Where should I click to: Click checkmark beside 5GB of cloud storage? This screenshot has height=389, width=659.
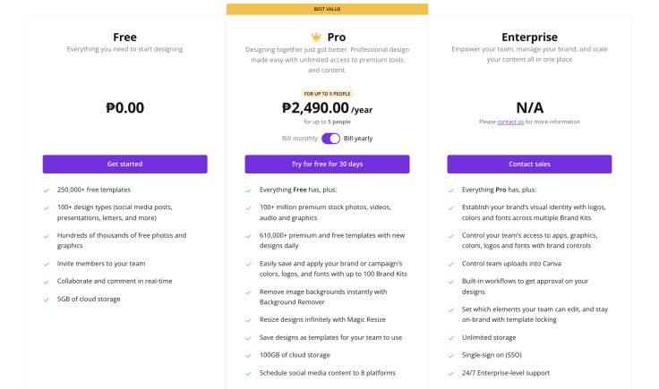click(x=47, y=300)
